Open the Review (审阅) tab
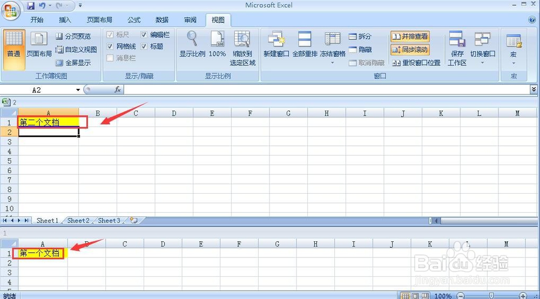Image resolution: width=540 pixels, height=299 pixels. coord(190,20)
